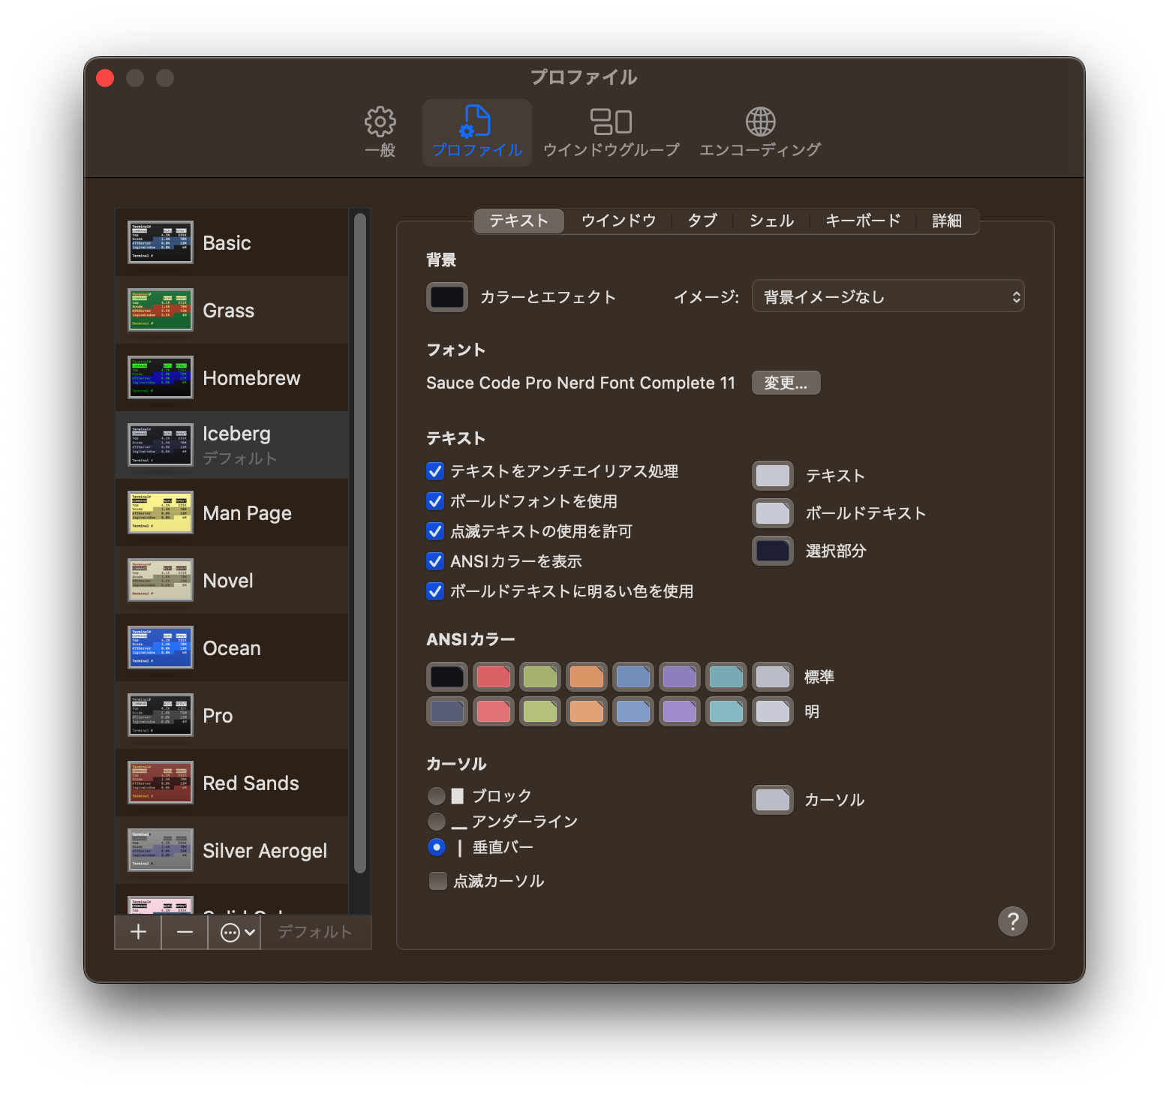Enable the 点滅カーソル checkbox
The height and width of the screenshot is (1094, 1169).
coord(438,881)
